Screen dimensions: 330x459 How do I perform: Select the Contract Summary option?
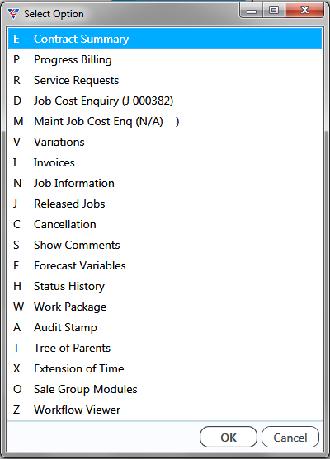coord(165,39)
